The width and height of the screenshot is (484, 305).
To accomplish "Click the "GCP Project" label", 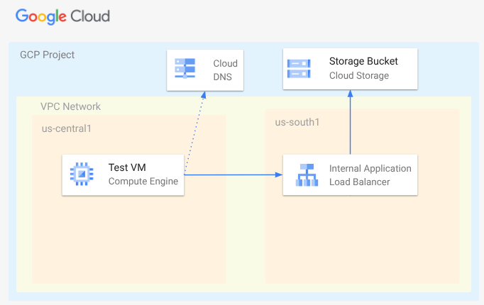I will (47, 55).
